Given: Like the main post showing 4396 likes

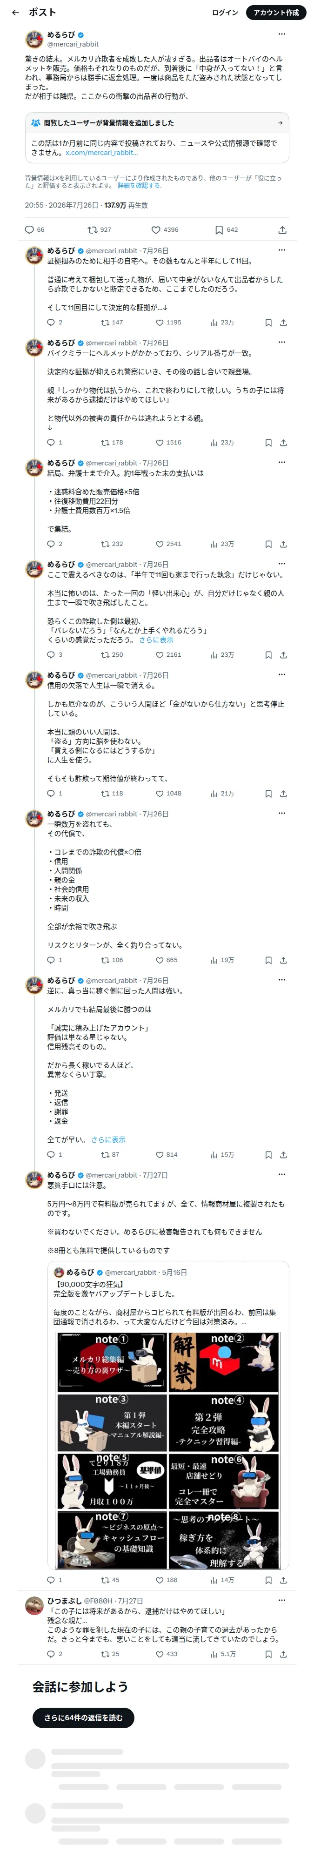Looking at the screenshot, I should 165,230.
